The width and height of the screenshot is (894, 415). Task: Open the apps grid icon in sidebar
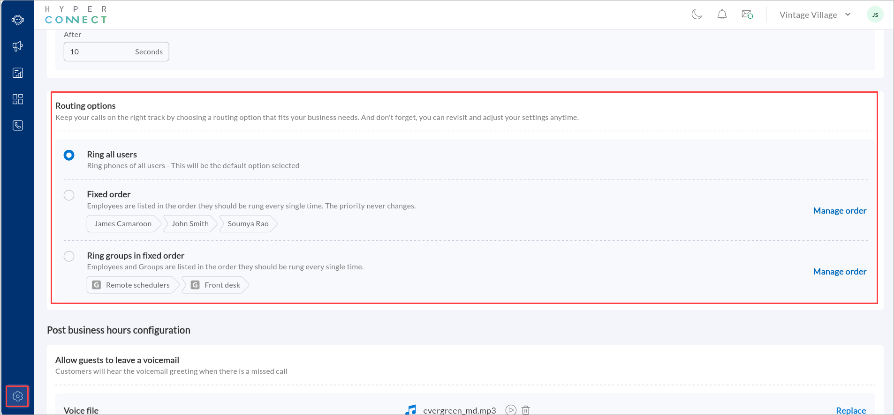pos(18,99)
